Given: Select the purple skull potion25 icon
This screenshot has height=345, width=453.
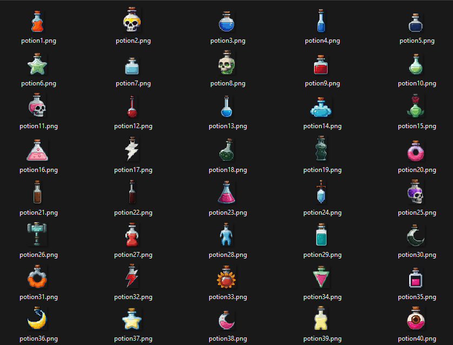Looking at the screenshot, I should [x=416, y=191].
